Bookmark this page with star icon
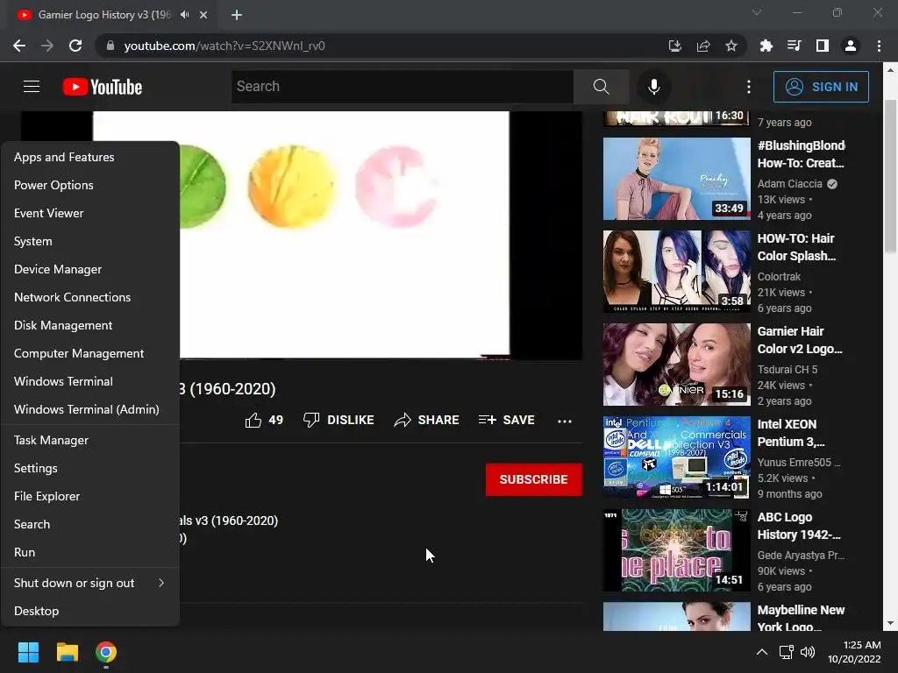Viewport: 898px width, 673px height. [x=731, y=46]
